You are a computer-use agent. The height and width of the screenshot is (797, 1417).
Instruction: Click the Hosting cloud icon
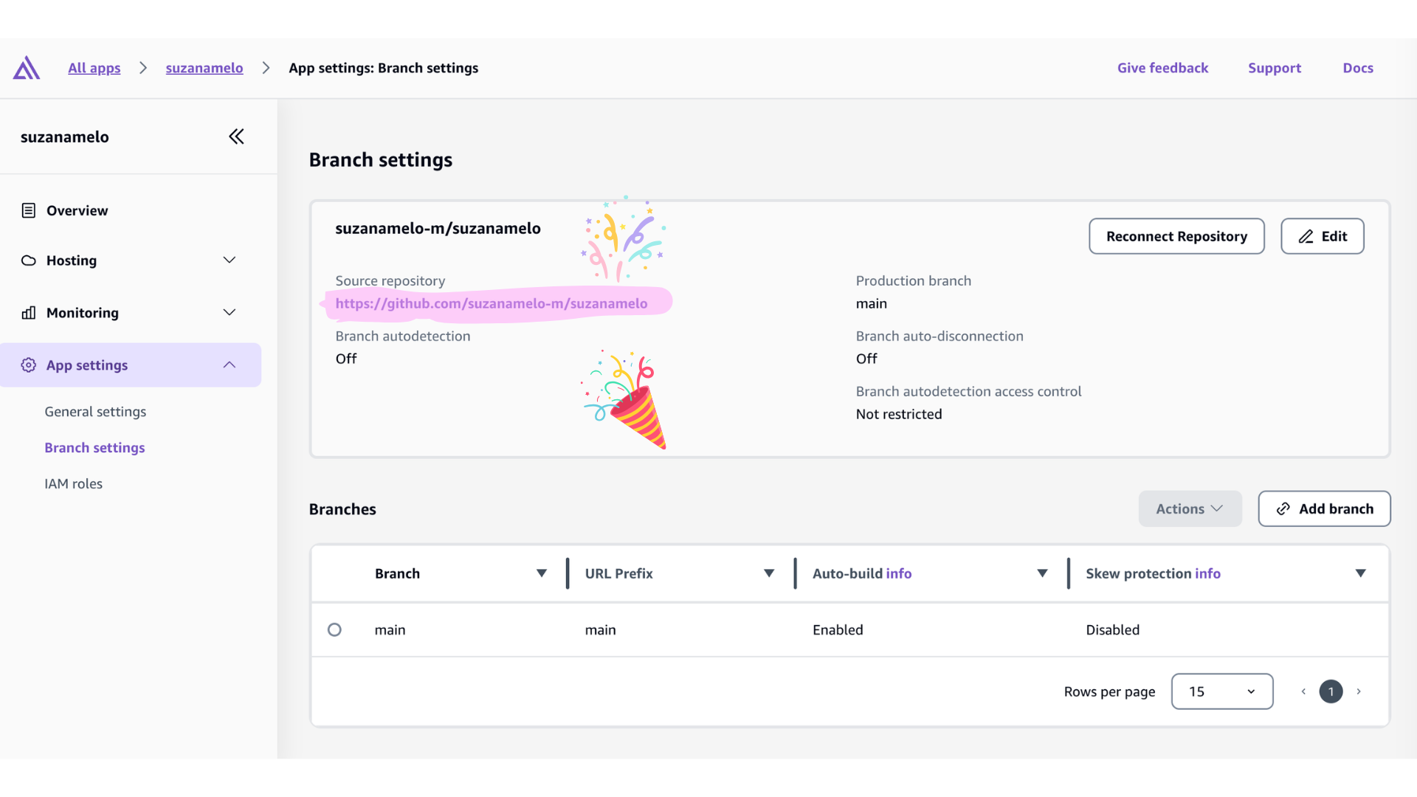(x=29, y=261)
